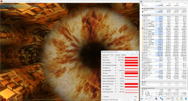This screenshot has width=188, height=101.
Task: Open HWiNFO remote monitor computer icon
Action: tap(156, 99)
